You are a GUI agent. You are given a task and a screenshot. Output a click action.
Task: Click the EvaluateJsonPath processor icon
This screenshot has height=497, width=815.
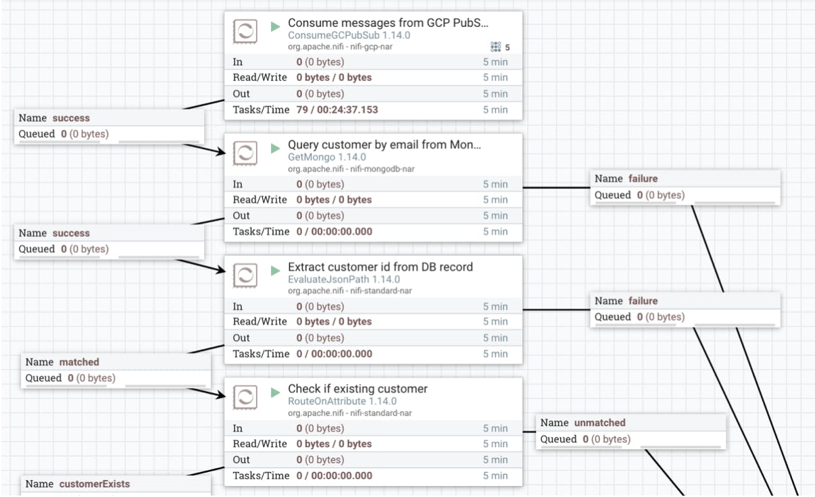(x=245, y=276)
